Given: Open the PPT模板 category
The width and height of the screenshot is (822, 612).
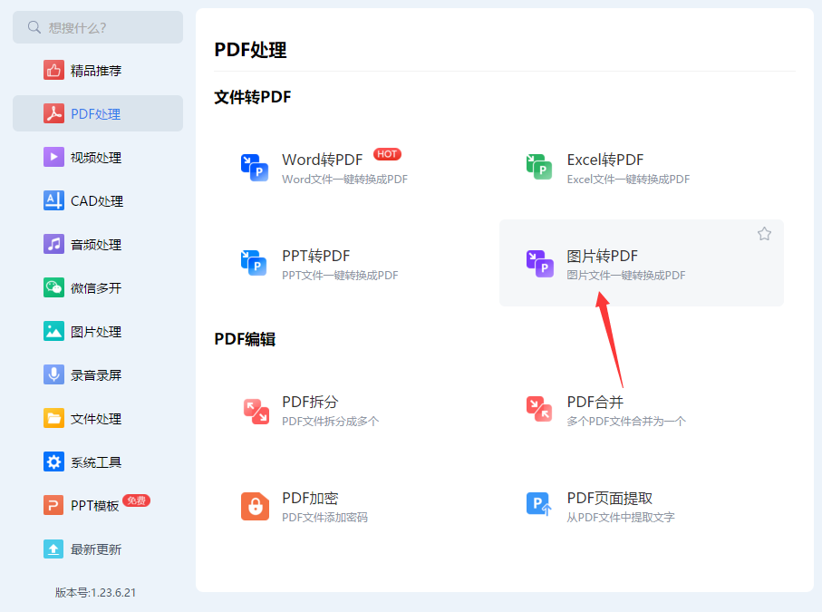Looking at the screenshot, I should 98,506.
